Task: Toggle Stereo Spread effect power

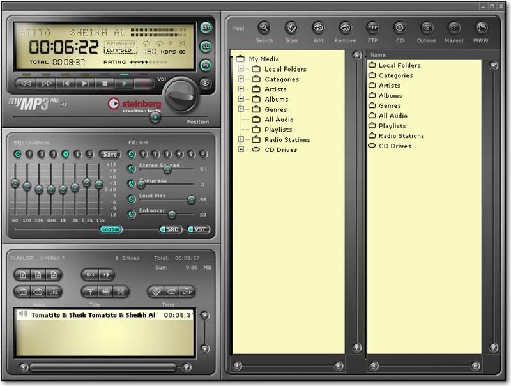Action: tap(132, 169)
